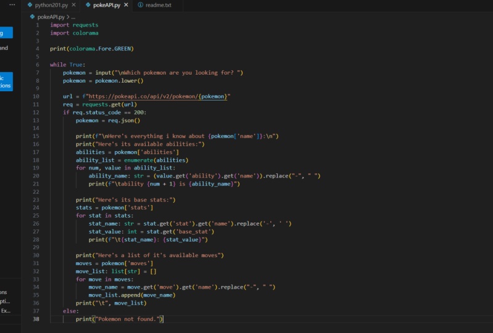
Task: Click the info icon on readme.txt tab
Action: [x=141, y=5]
